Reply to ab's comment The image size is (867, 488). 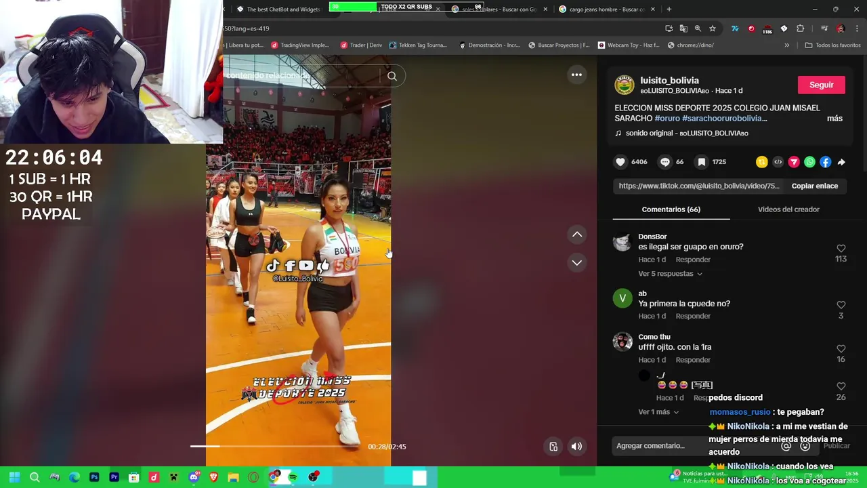click(x=693, y=316)
